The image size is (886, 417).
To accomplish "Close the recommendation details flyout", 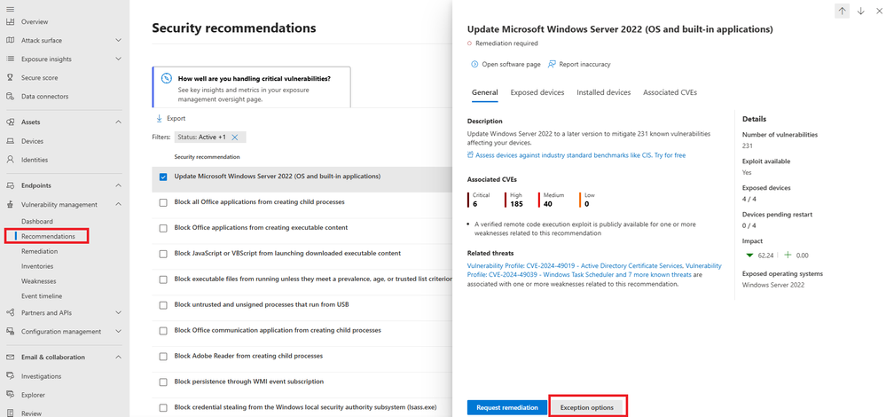I will point(879,11).
